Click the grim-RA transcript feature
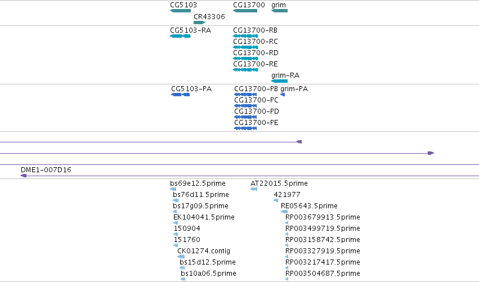 click(x=279, y=81)
